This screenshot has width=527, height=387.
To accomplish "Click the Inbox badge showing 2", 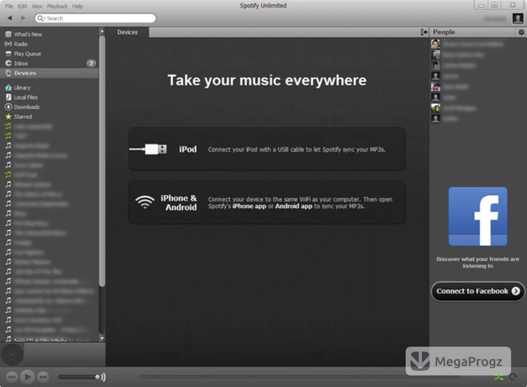I will pos(91,64).
